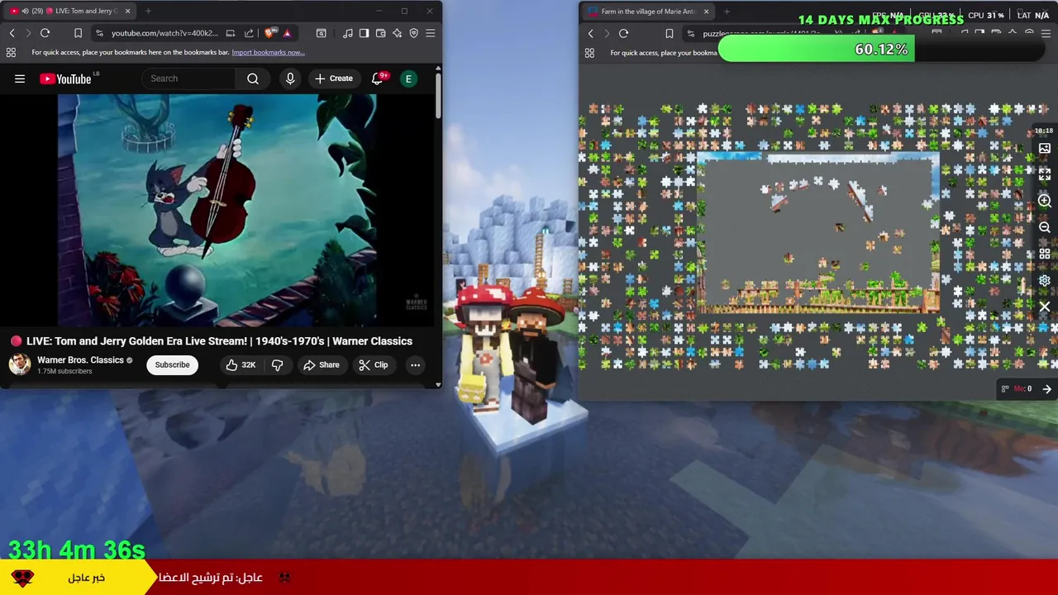1058x595 pixels.
Task: Select the Farm in the village puzzle tab
Action: click(x=648, y=12)
